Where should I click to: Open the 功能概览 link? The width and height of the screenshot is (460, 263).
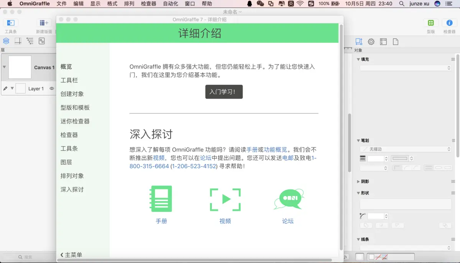(x=275, y=150)
